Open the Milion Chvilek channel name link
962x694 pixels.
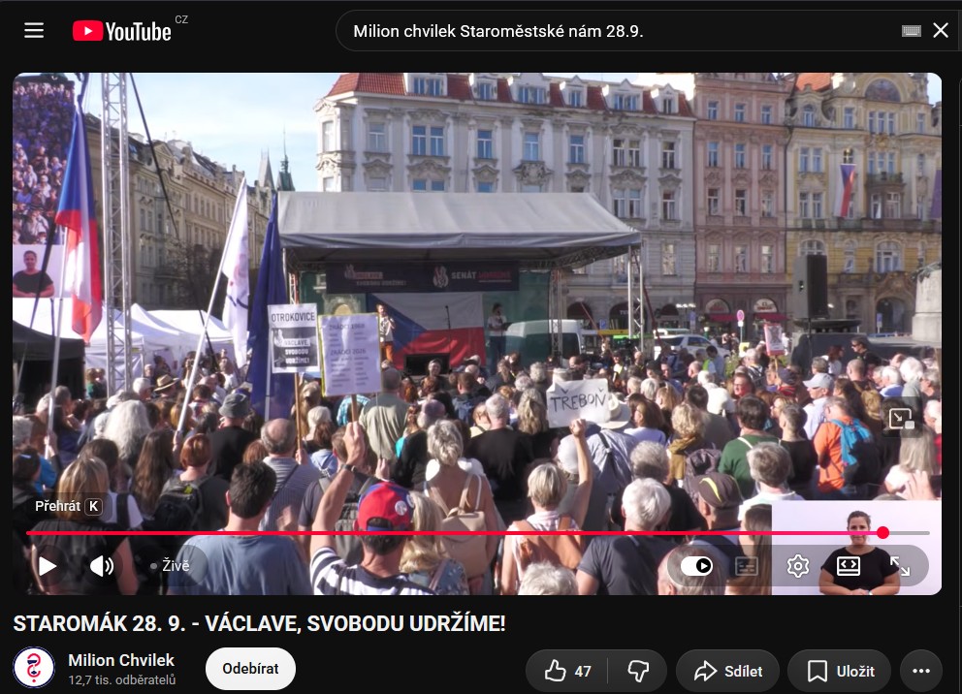click(x=121, y=660)
